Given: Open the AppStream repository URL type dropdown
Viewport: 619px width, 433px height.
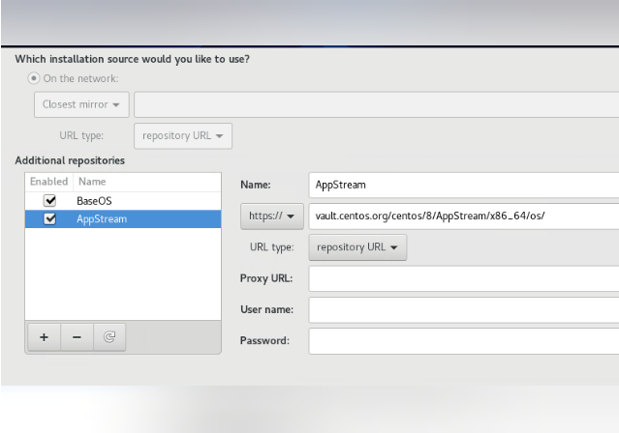Looking at the screenshot, I should [x=357, y=247].
